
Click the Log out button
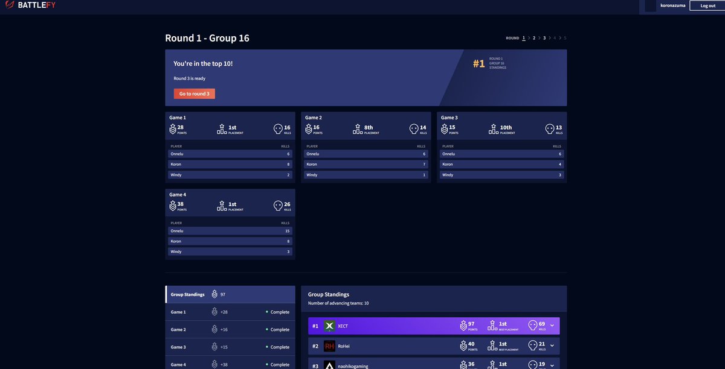707,5
